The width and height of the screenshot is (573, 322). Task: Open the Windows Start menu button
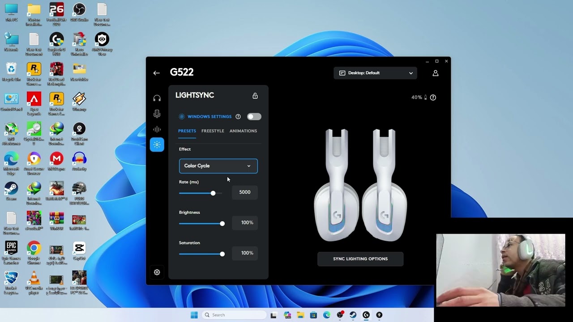click(194, 315)
